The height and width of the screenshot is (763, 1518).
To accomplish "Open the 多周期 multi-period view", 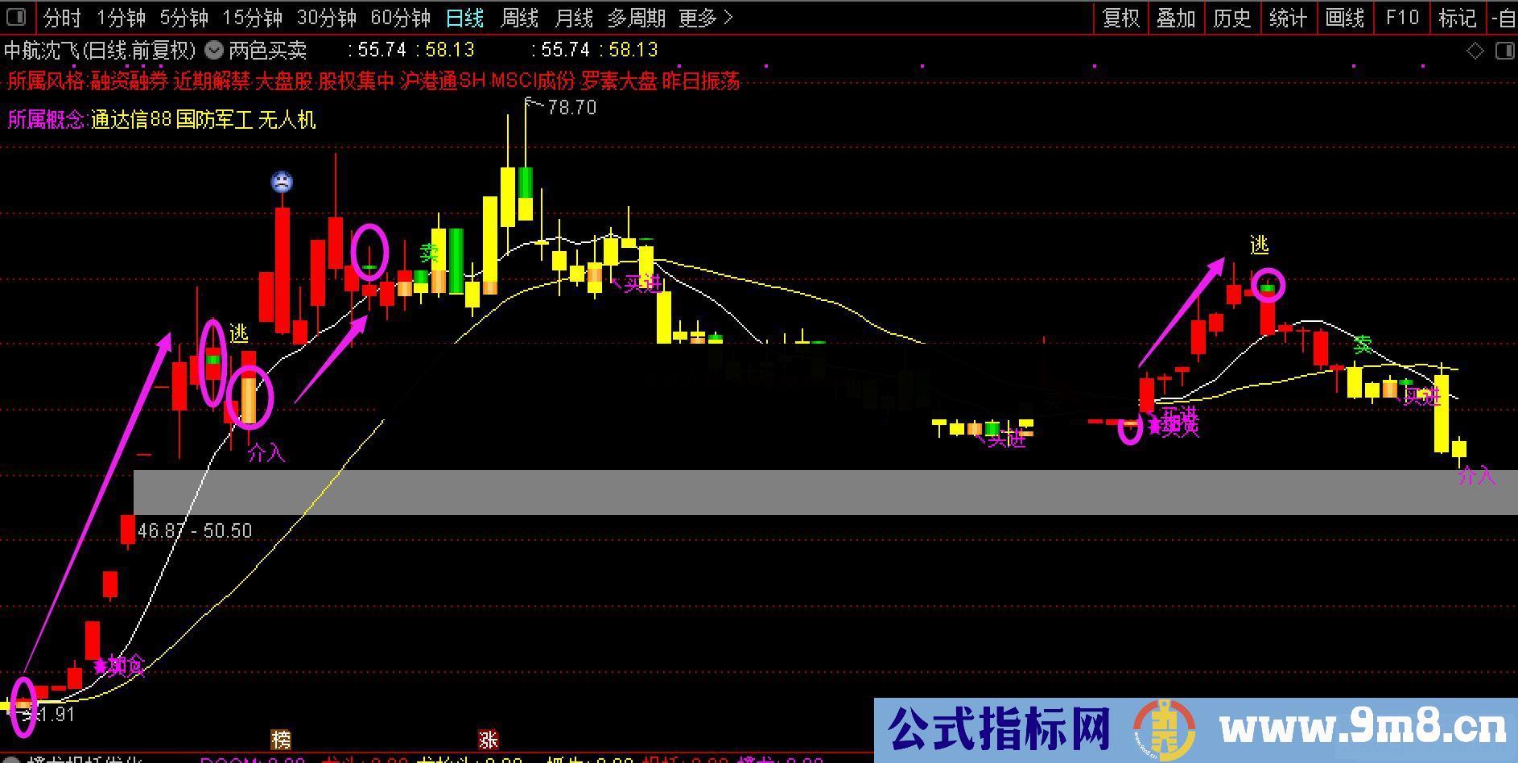I will [637, 18].
